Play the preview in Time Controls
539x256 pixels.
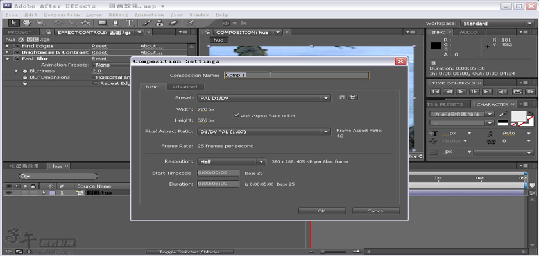[461, 92]
